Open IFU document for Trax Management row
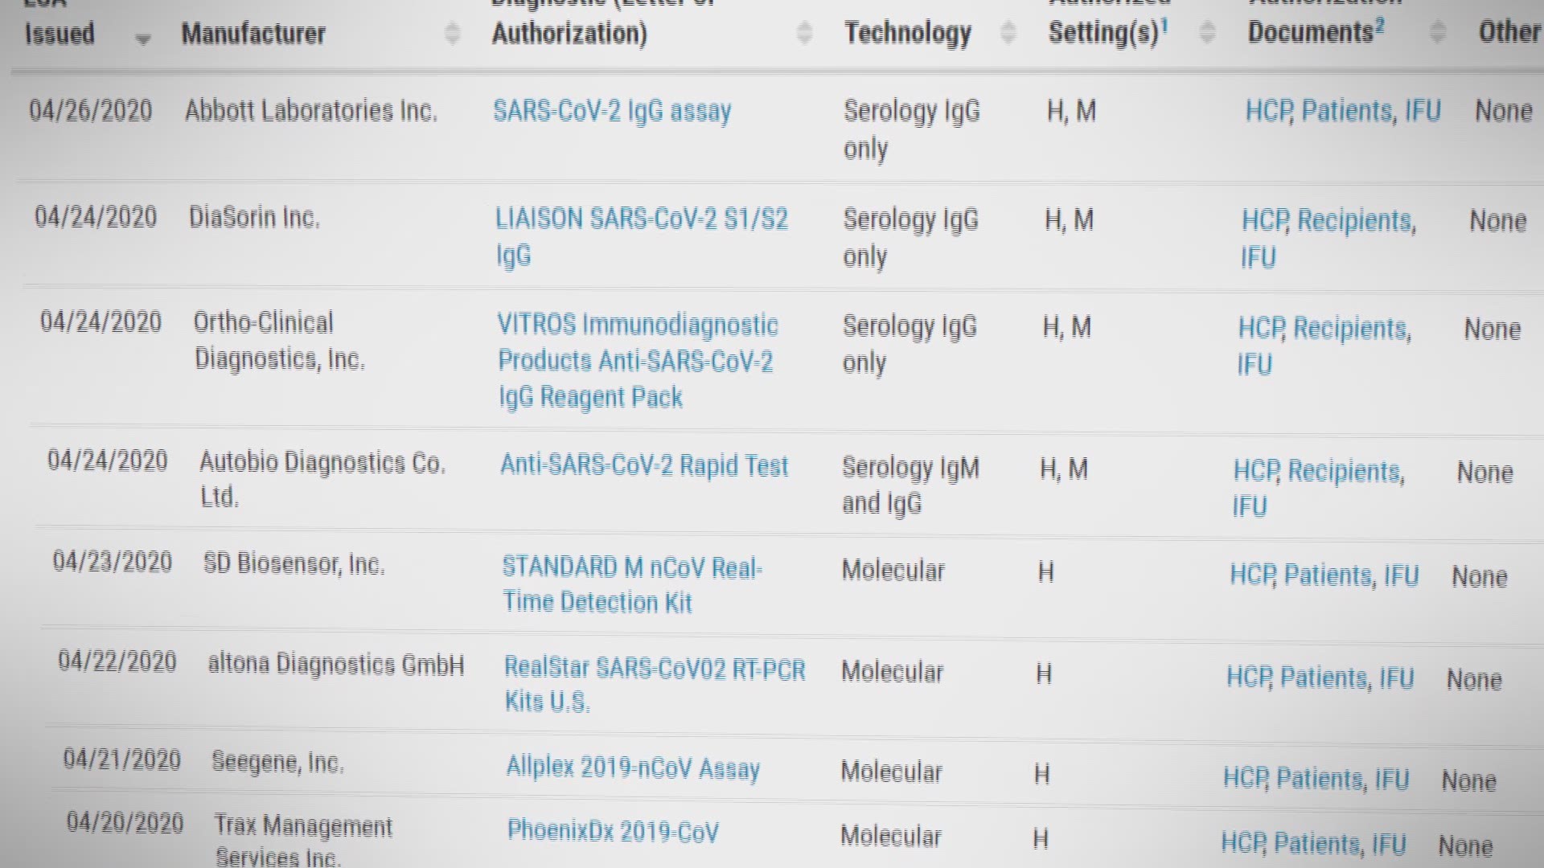 1389,845
